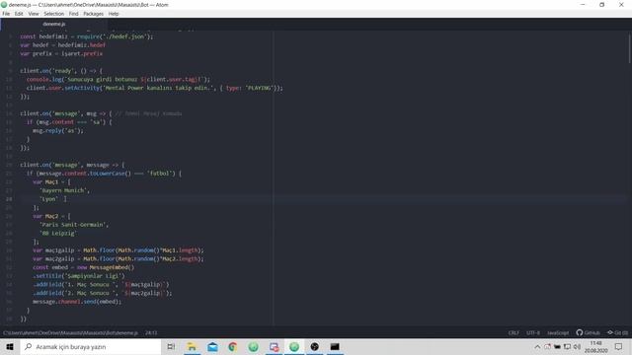Viewport: 632px width, 355px height.
Task: Click the 'new MessageEmbed()' line
Action: (x=83, y=267)
